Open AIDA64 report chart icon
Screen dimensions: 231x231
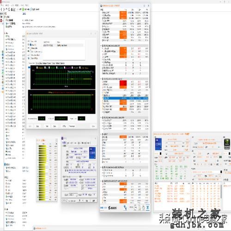pos(14,9)
